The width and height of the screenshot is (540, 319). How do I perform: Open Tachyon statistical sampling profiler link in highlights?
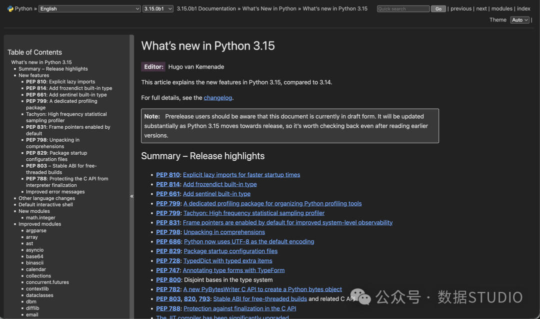[254, 213]
